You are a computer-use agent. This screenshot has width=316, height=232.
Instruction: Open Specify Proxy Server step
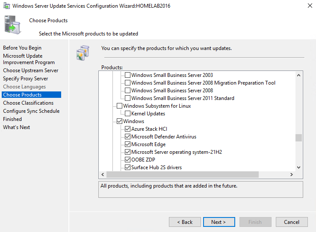[26, 79]
